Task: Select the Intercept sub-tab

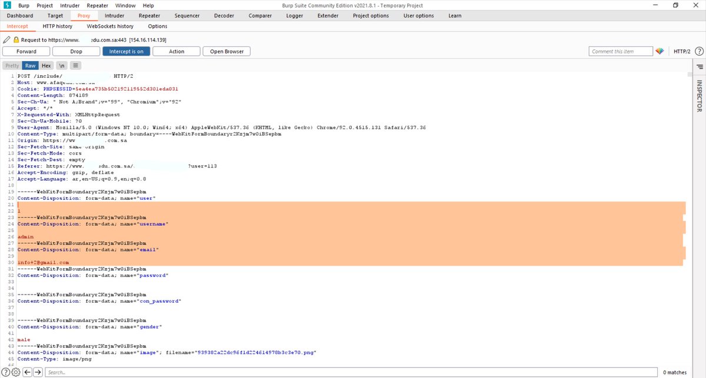Action: (17, 26)
